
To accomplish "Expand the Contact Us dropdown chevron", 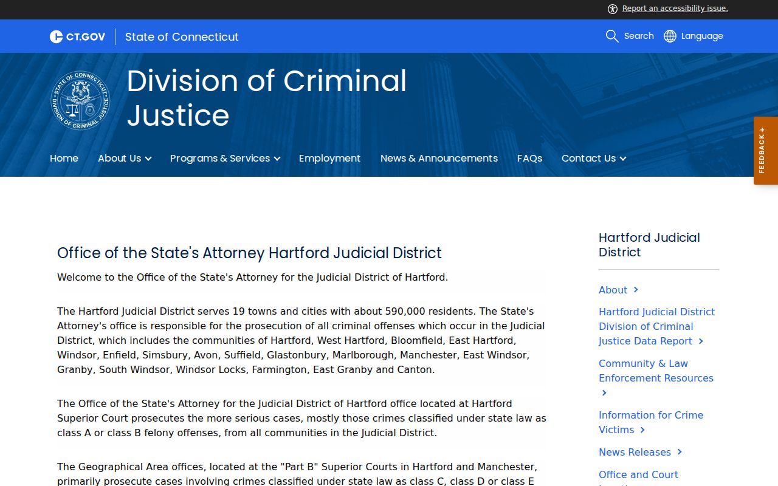I will point(622,159).
